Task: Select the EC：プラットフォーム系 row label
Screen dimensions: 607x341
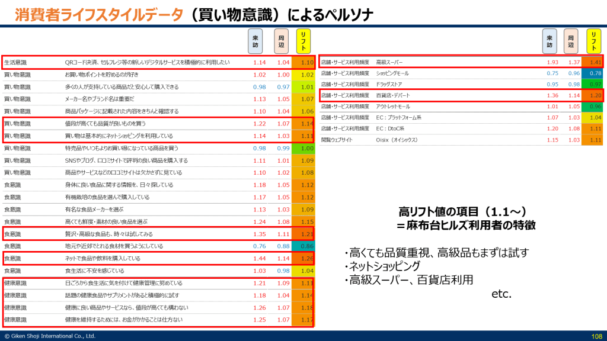Action: pyautogui.click(x=398, y=118)
